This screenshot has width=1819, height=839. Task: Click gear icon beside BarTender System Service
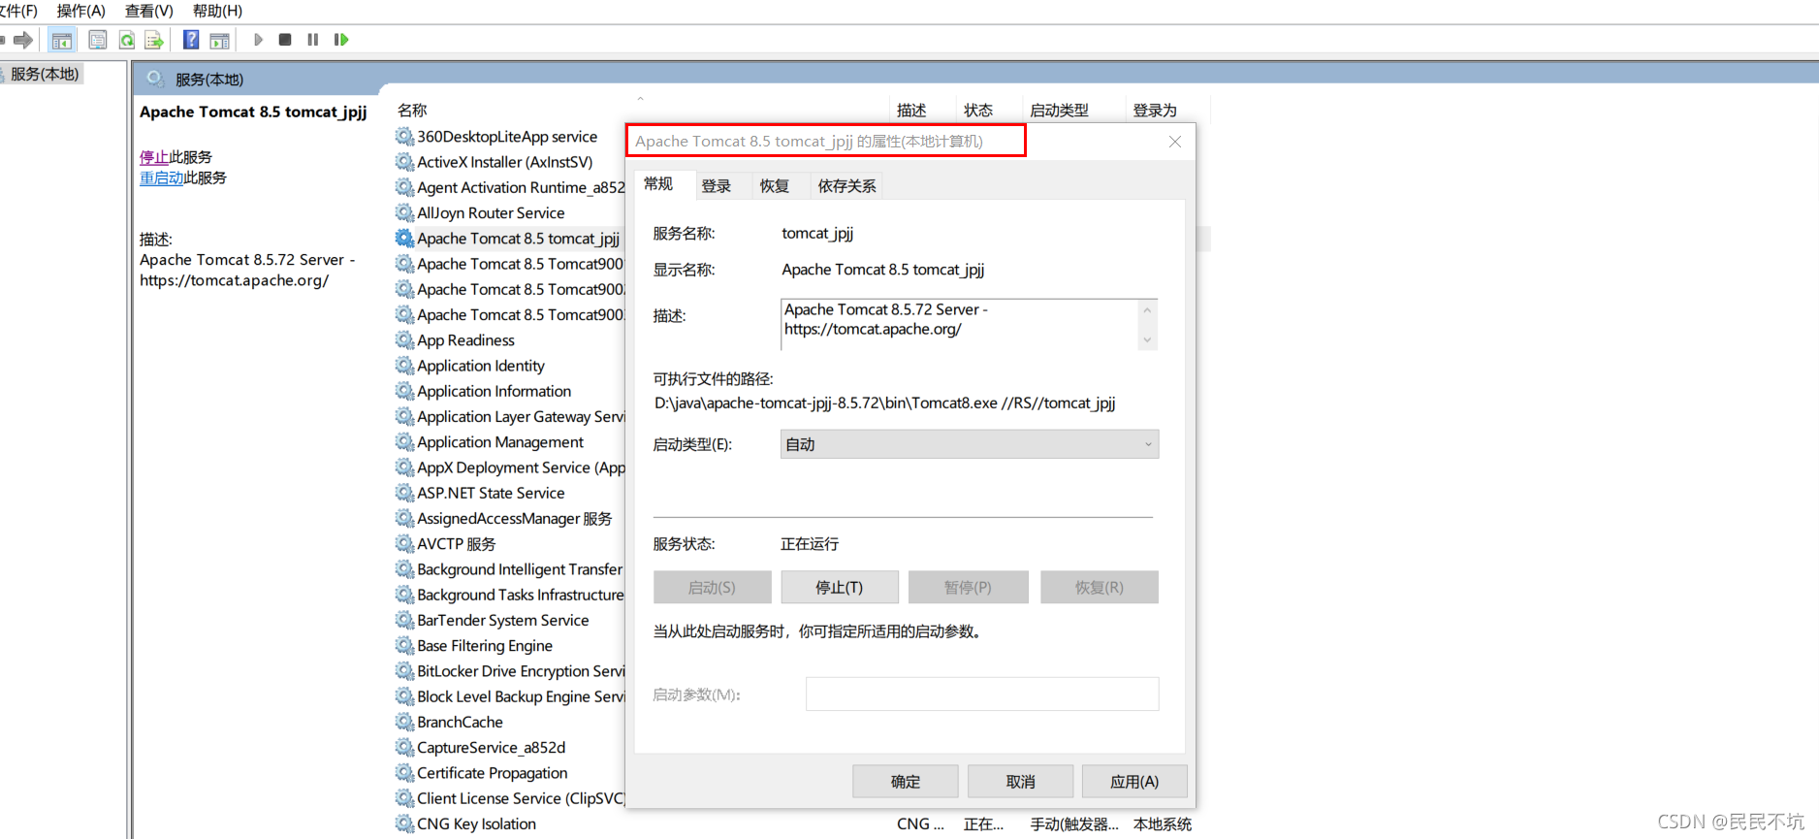(404, 620)
